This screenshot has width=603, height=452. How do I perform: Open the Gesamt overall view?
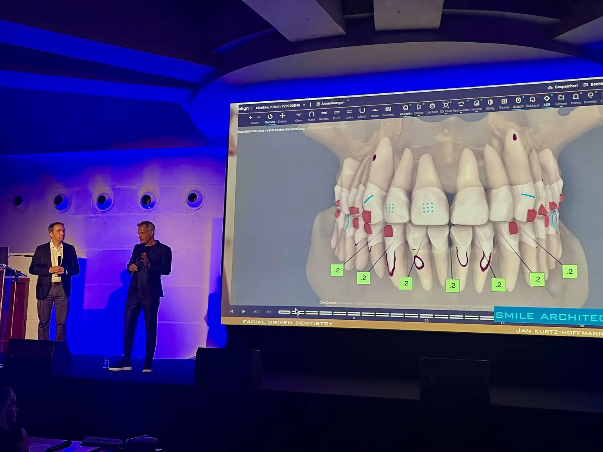388,110
